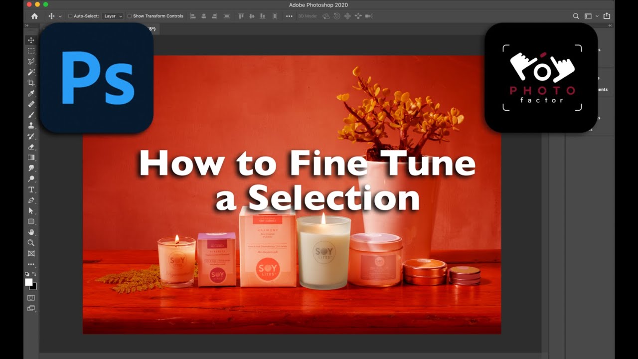
Task: Align right edges in options bar
Action: click(215, 16)
